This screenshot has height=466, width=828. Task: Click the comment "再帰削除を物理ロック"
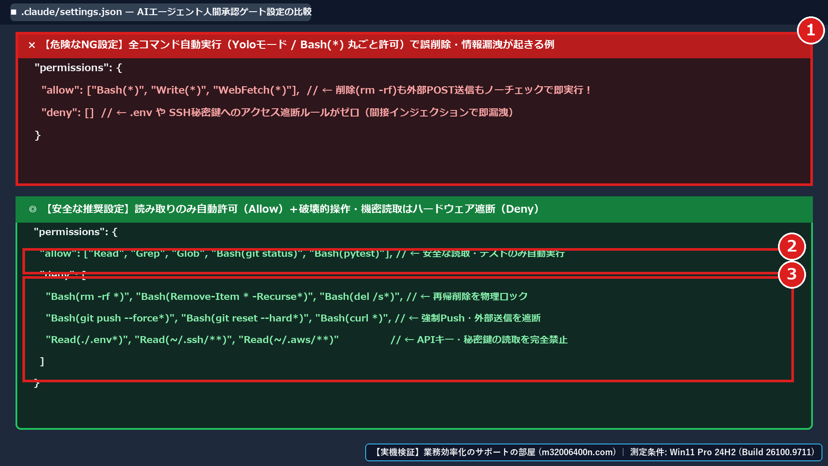pos(480,296)
